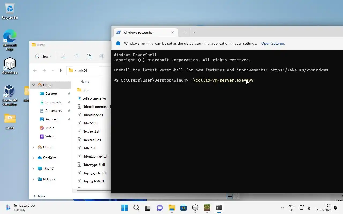Expand the second Home node in sidebar
343x214 pixels.
pos(33,147)
